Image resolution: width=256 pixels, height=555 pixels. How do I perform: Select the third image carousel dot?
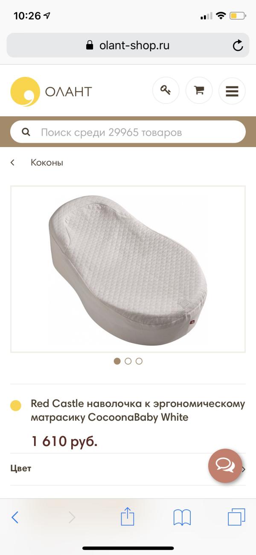point(139,361)
